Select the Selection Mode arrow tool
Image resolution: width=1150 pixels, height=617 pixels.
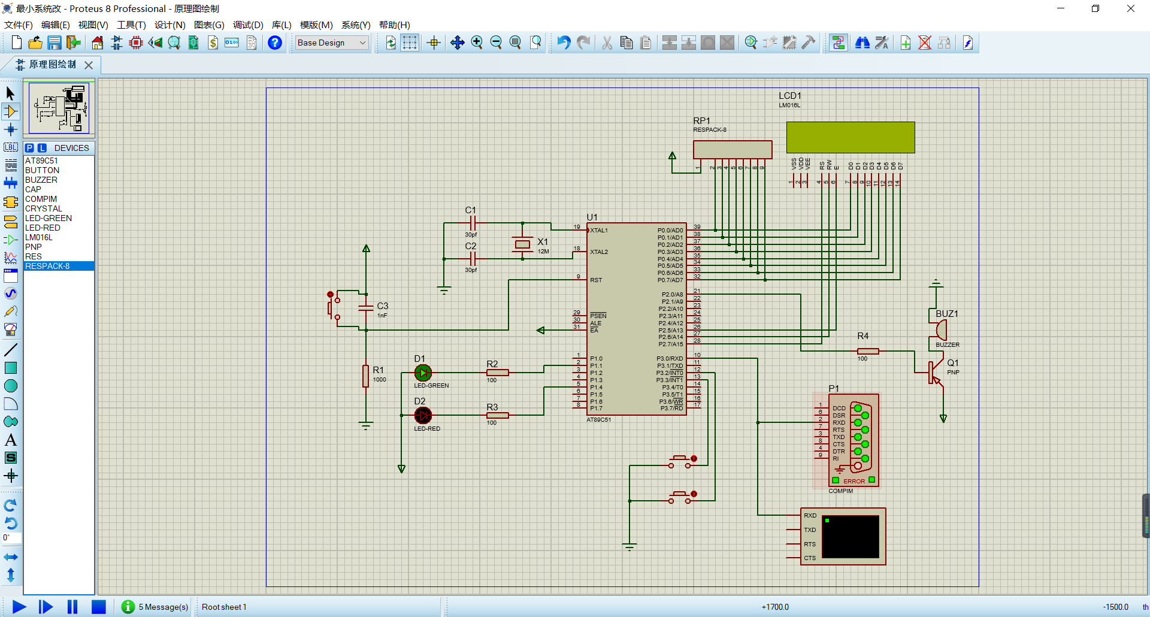pyautogui.click(x=10, y=93)
